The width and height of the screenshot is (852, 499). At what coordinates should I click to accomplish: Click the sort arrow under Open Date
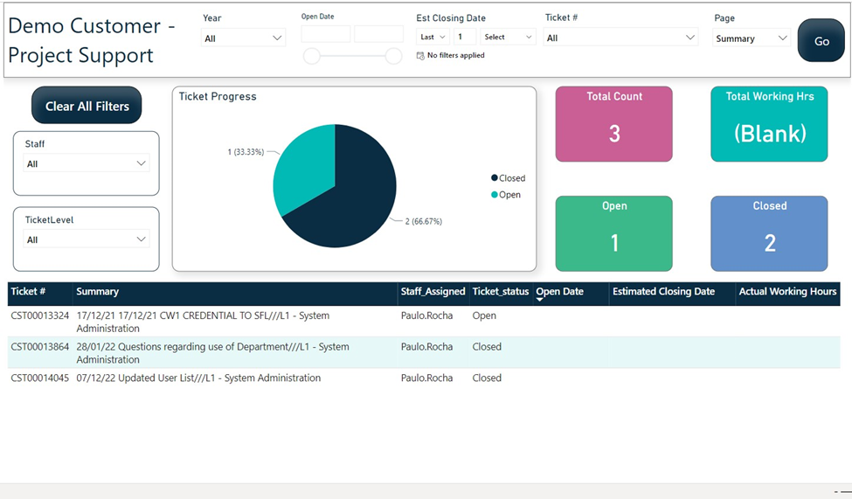(539, 300)
